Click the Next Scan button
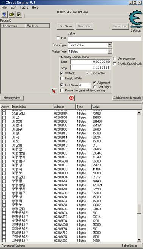The width and height of the screenshot is (143, 249). 85,26
